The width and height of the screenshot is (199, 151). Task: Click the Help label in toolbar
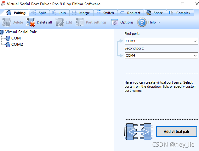point(152,22)
